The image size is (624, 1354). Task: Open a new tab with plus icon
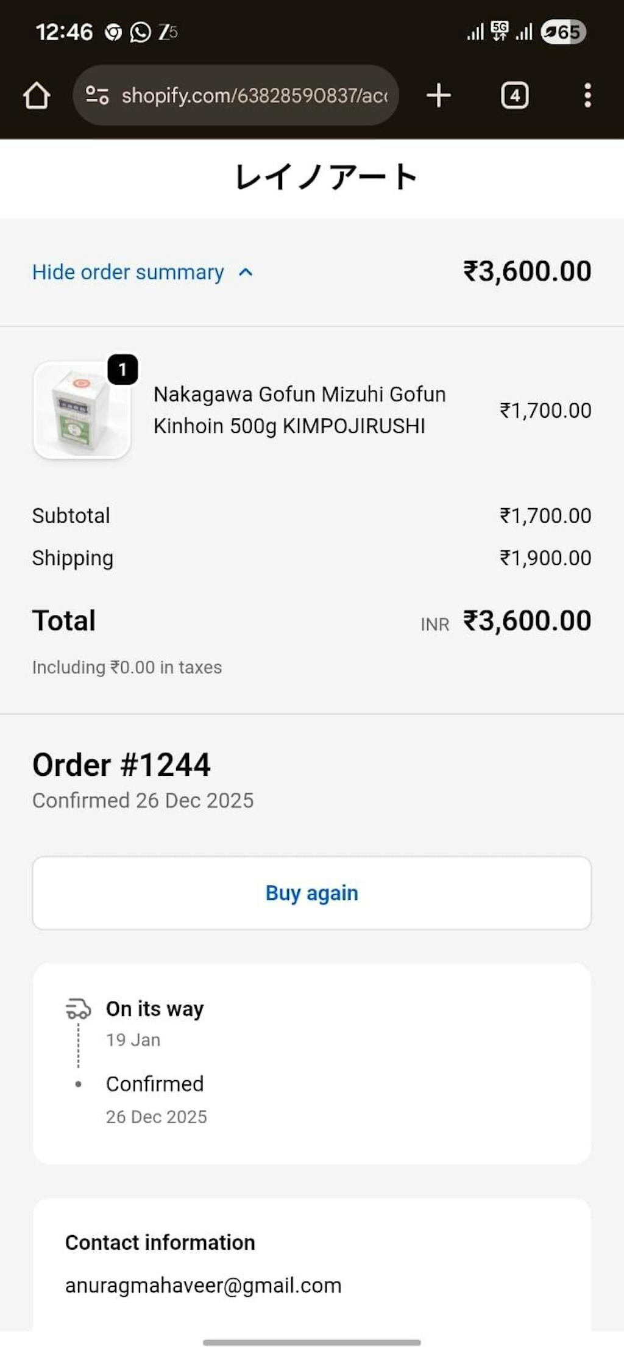pos(438,96)
